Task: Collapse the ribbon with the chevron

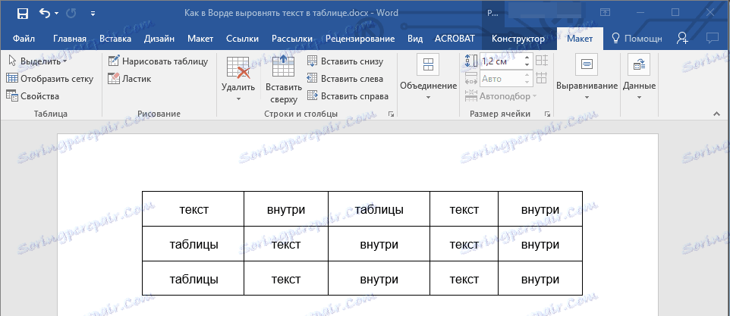Action: click(716, 114)
